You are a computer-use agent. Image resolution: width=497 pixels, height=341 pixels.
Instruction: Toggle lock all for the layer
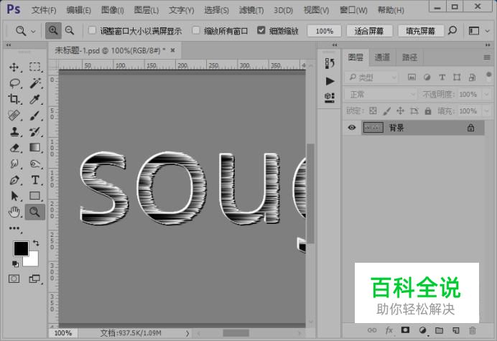tap(428, 111)
